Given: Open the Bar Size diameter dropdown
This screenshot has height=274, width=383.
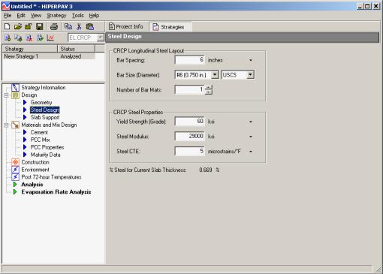Looking at the screenshot, I should coord(215,75).
